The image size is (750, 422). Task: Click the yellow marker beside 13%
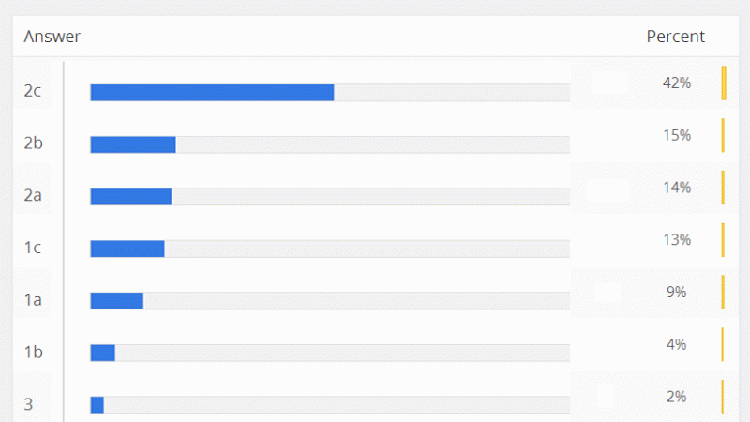[x=723, y=239]
